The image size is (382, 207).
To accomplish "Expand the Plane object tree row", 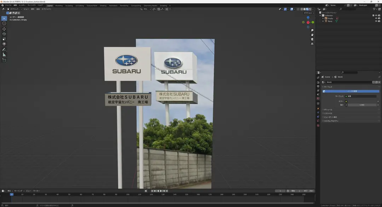I will 323,22.
